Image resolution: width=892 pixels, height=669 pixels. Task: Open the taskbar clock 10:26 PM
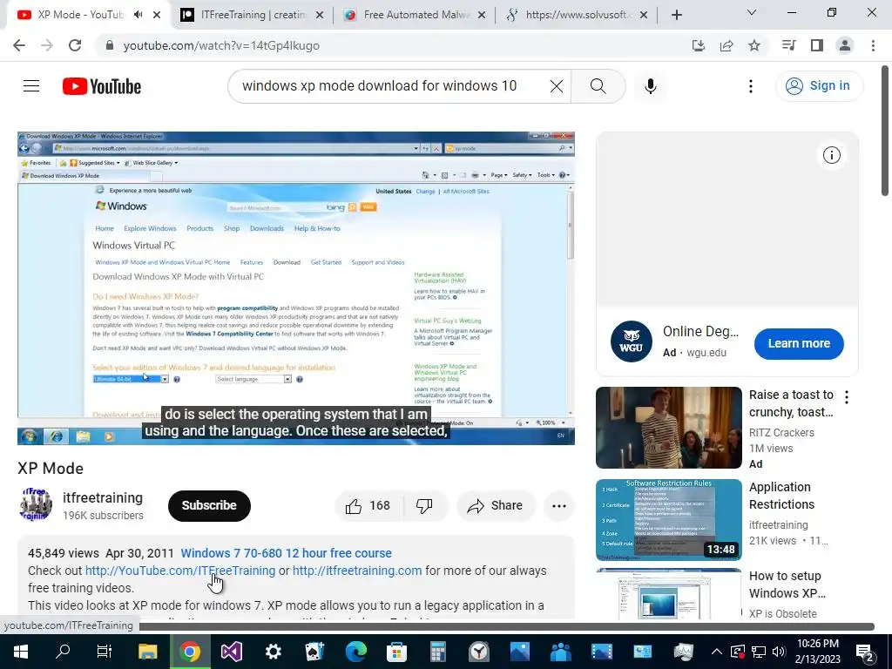pyautogui.click(x=817, y=652)
